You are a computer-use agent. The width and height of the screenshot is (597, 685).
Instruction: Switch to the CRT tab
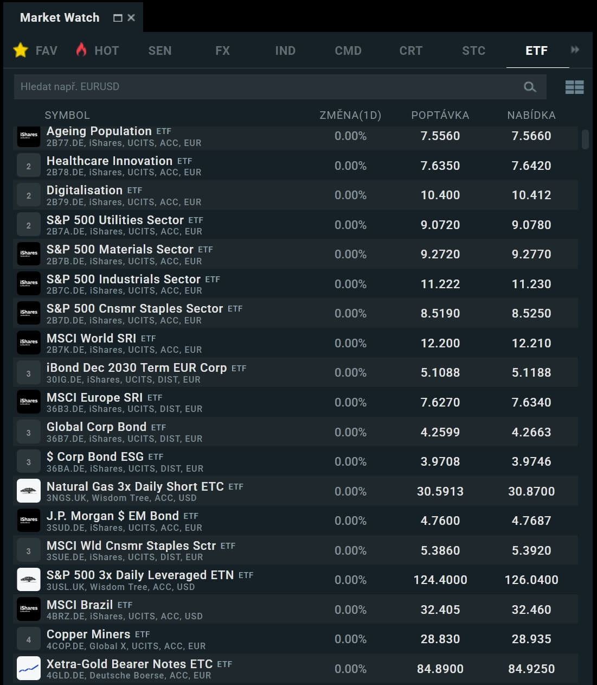pos(410,50)
